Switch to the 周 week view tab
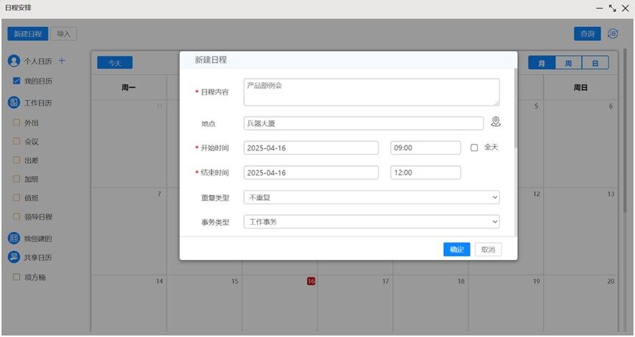The height and width of the screenshot is (337, 635). point(568,63)
